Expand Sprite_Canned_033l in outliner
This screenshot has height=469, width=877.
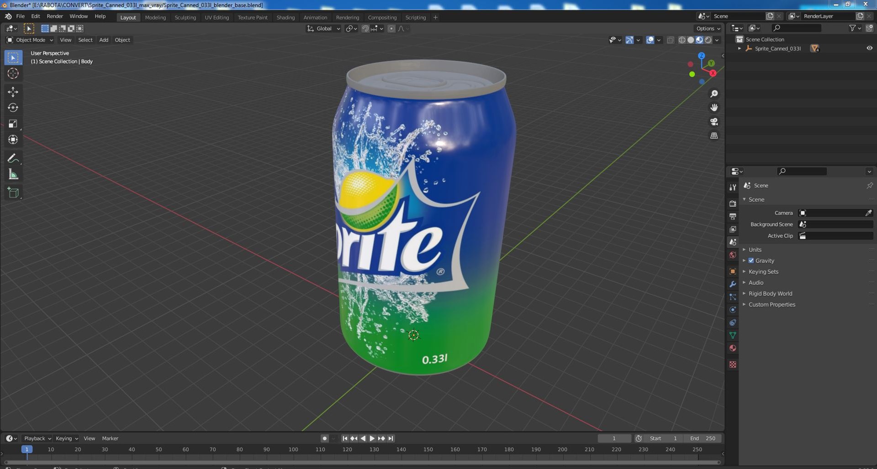740,48
